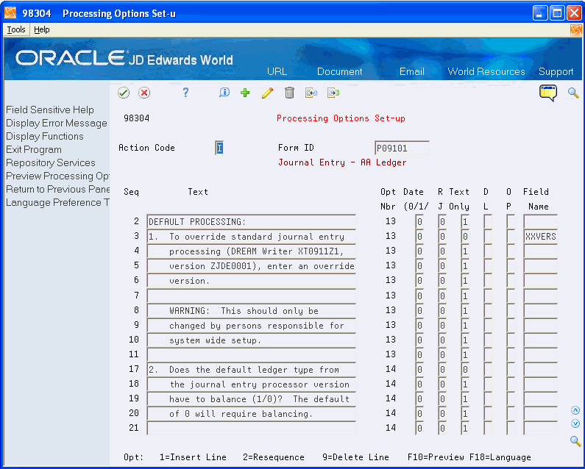Choose Exit Program
This screenshot has width=585, height=469.
coord(34,149)
